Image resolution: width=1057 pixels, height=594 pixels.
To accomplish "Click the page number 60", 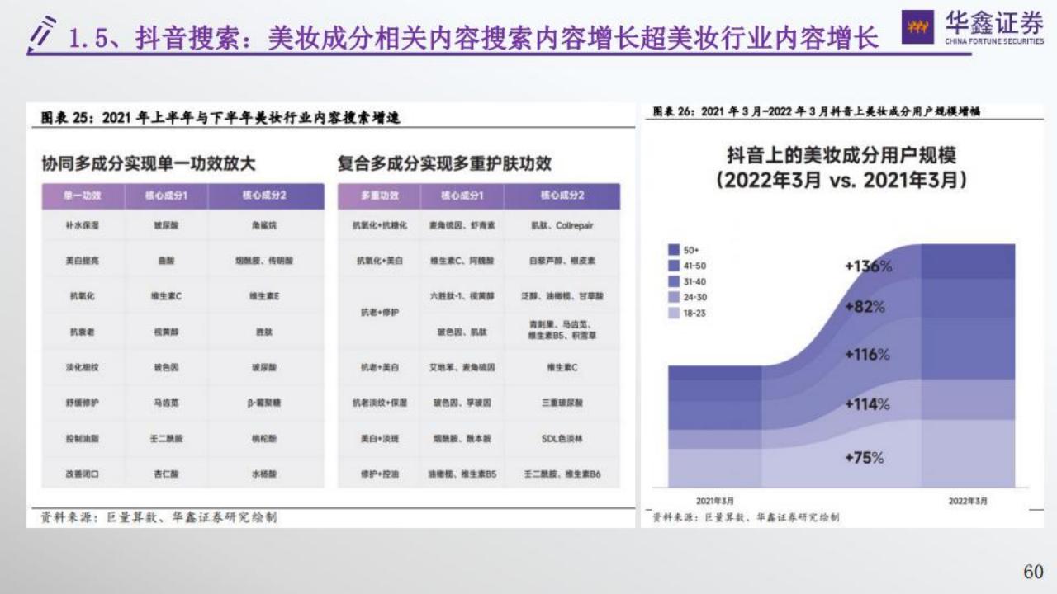I will (1033, 572).
